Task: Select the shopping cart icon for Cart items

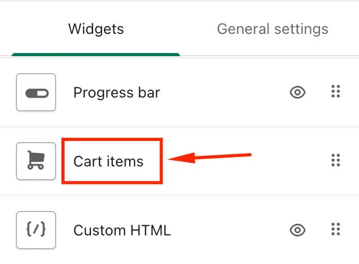Action: (36, 160)
